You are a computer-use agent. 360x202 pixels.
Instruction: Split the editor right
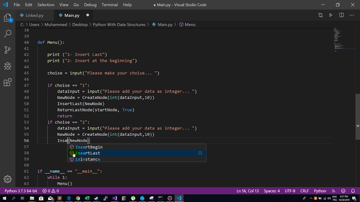pos(341,15)
